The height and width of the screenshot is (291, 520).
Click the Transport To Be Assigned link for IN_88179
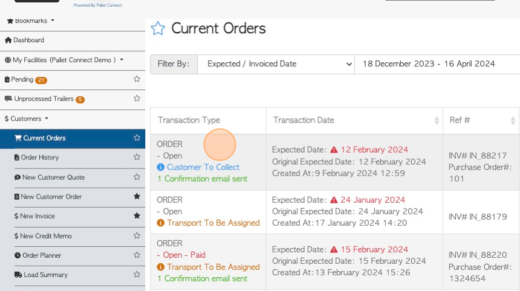point(213,223)
